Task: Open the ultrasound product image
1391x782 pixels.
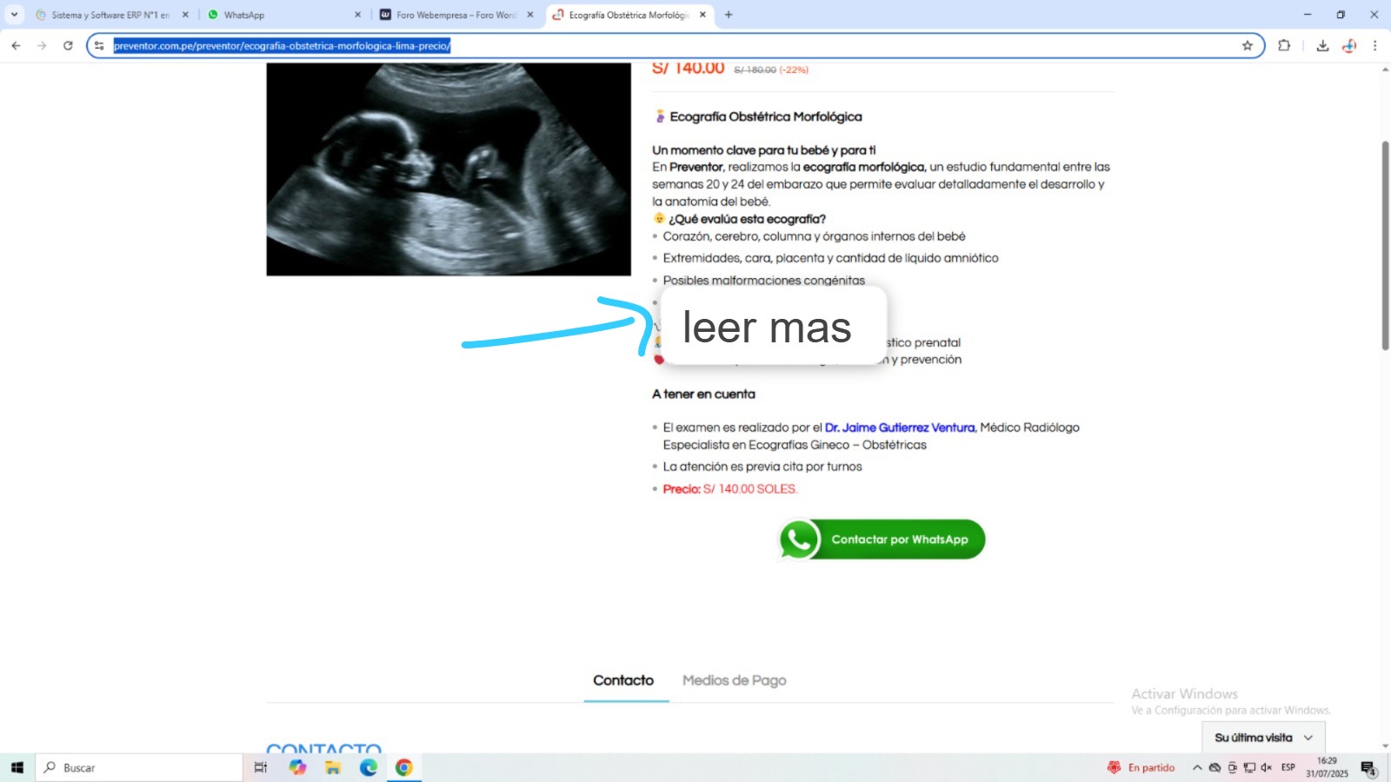Action: click(449, 169)
